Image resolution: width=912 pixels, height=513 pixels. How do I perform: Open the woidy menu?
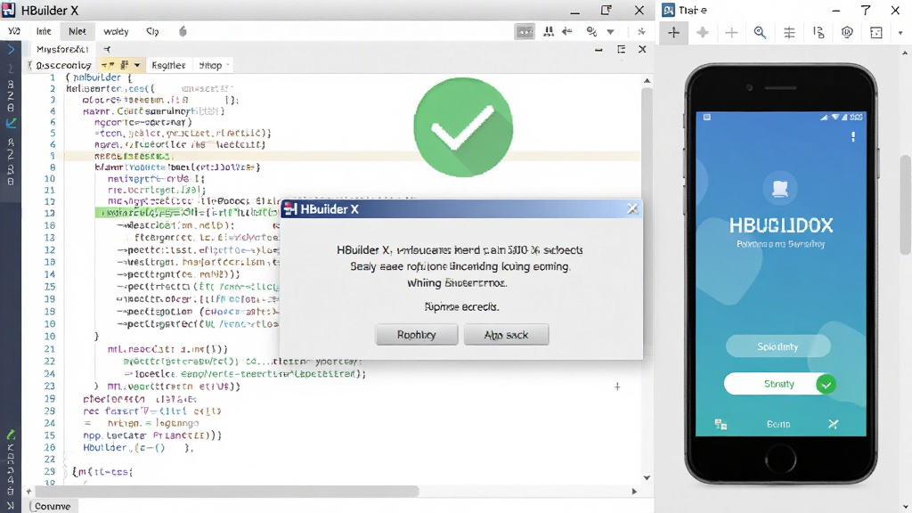click(116, 31)
